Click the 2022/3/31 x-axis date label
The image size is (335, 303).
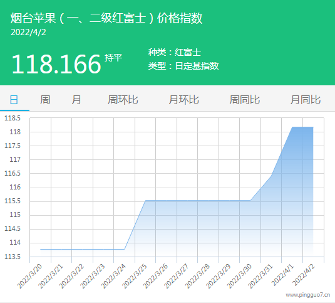click(x=260, y=276)
